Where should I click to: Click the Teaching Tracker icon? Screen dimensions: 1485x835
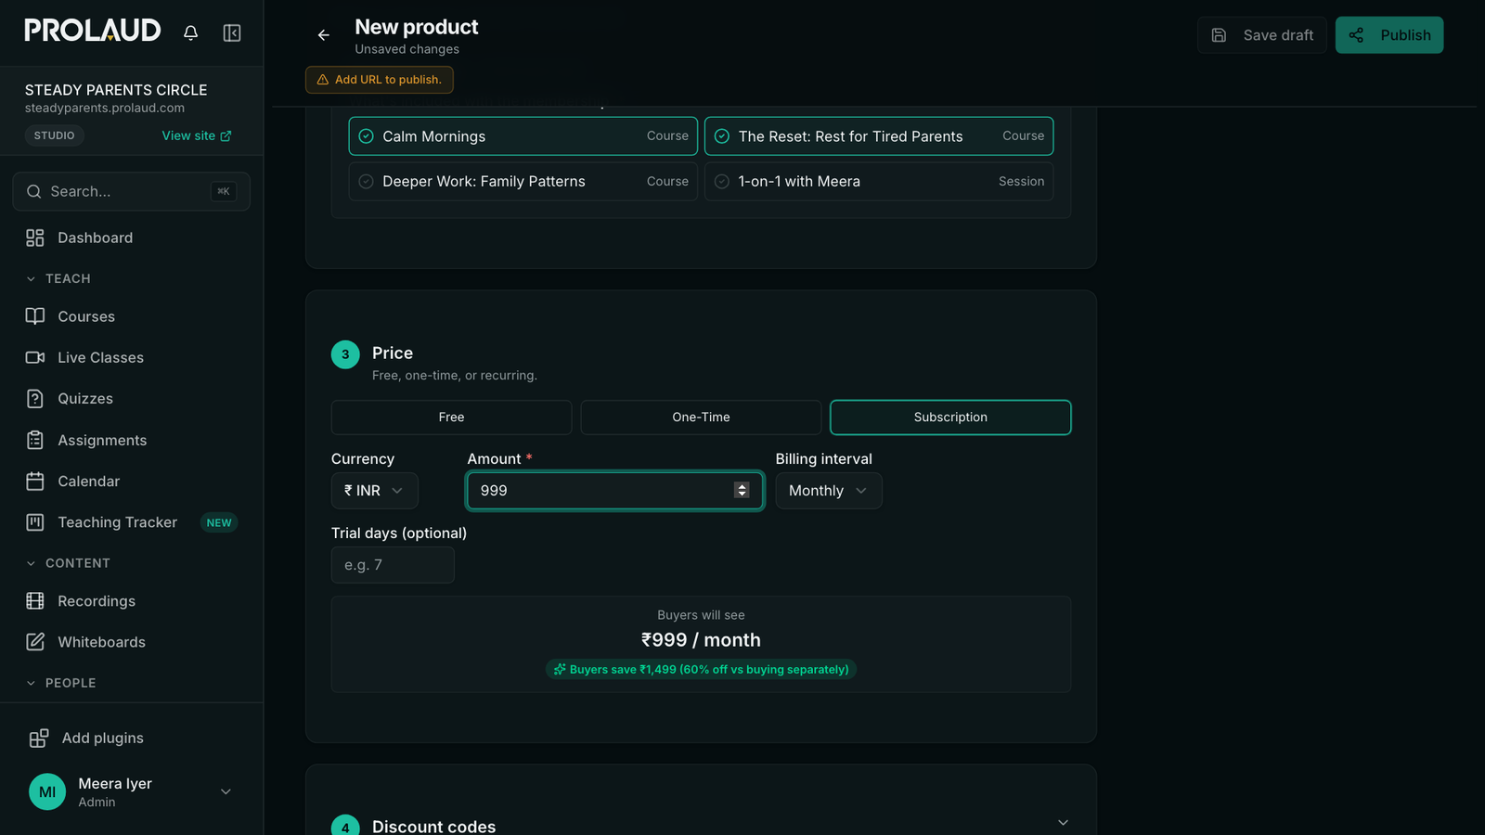tap(35, 522)
